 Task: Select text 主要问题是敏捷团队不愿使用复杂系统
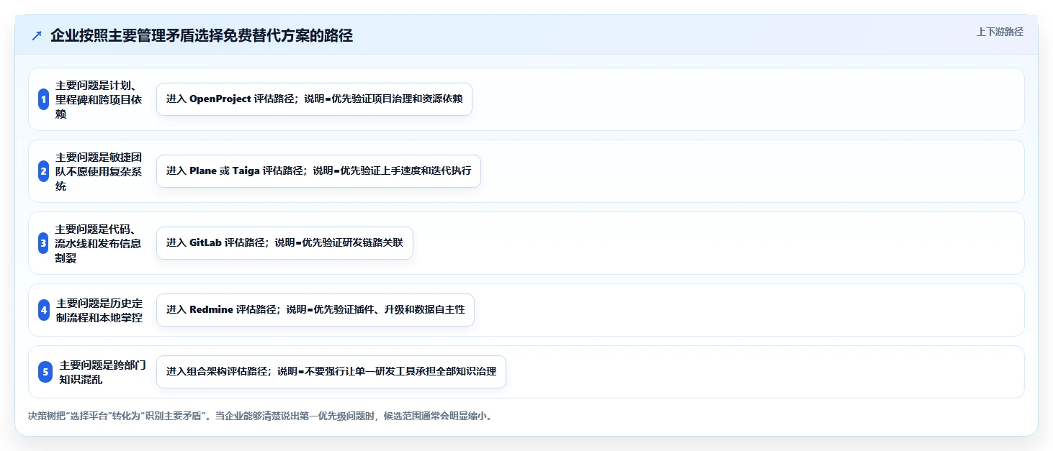[x=98, y=171]
